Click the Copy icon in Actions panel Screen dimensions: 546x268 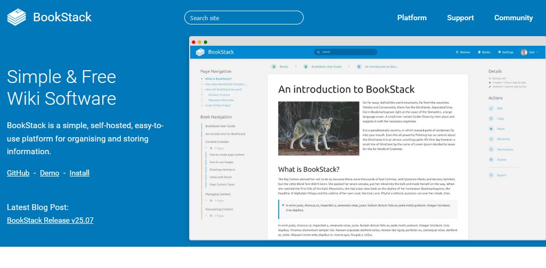point(491,118)
